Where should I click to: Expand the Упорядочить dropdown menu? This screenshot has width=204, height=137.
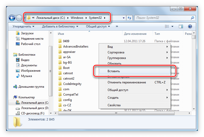(23, 26)
